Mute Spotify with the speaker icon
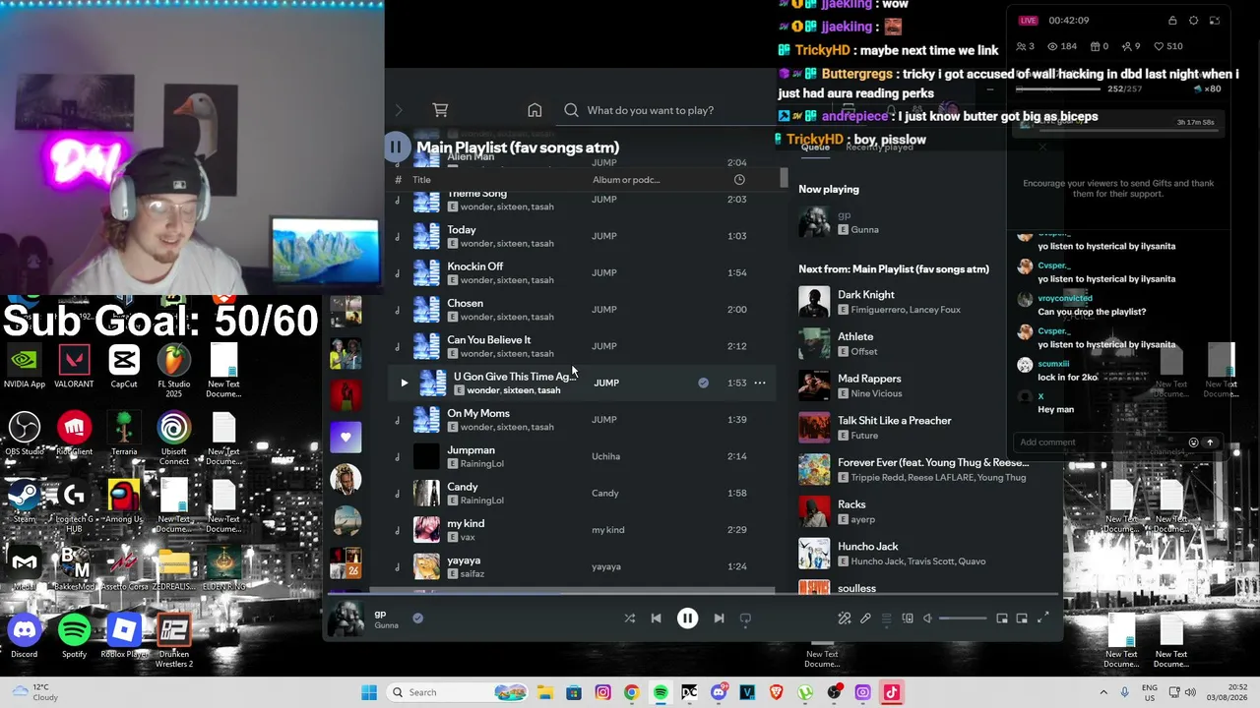Viewport: 1260px width, 708px height. point(927,619)
